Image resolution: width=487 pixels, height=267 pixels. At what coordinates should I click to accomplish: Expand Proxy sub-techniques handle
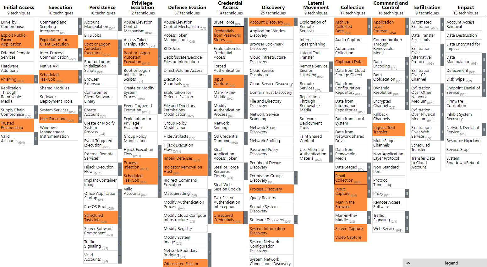tap(407, 193)
